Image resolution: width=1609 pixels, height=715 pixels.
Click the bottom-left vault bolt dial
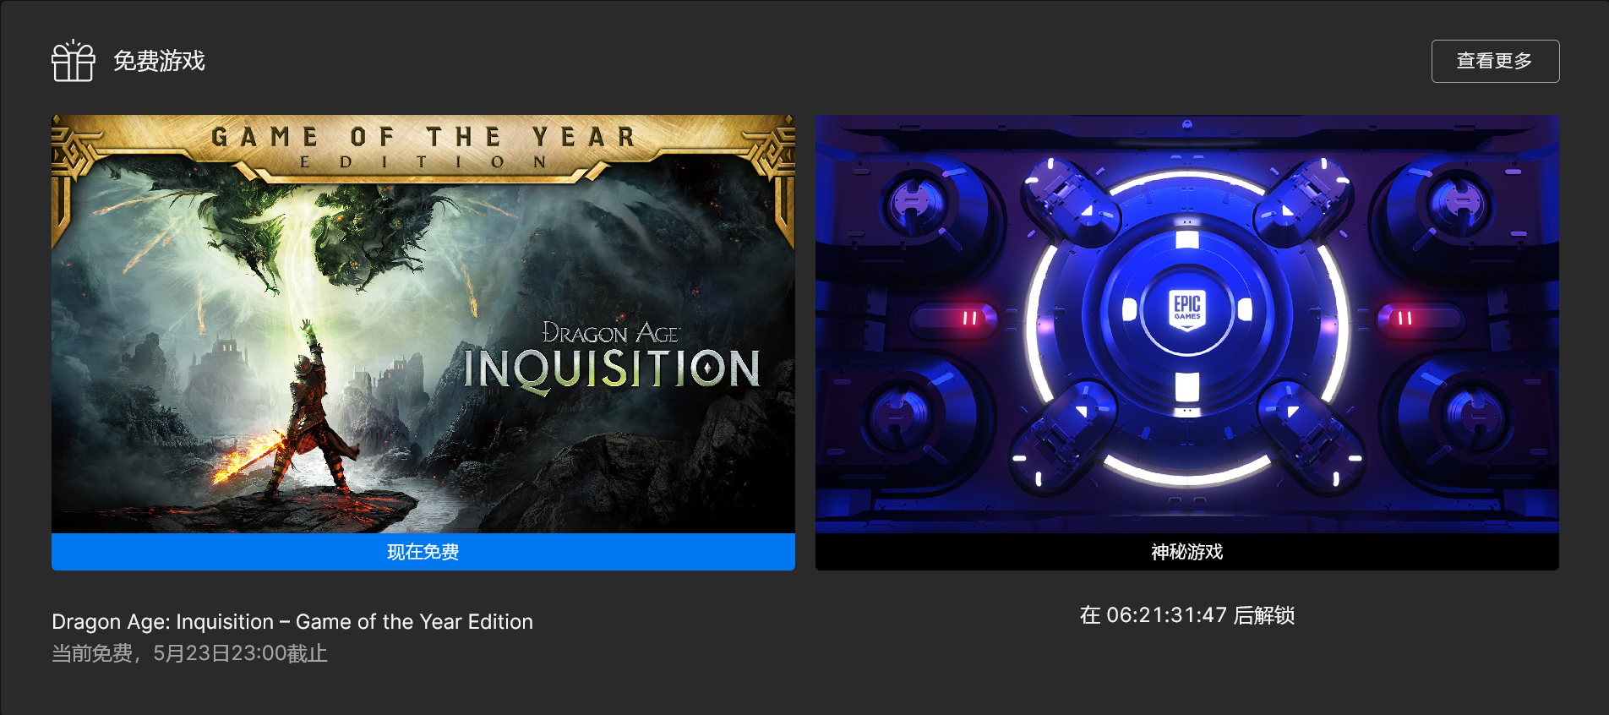(x=900, y=416)
